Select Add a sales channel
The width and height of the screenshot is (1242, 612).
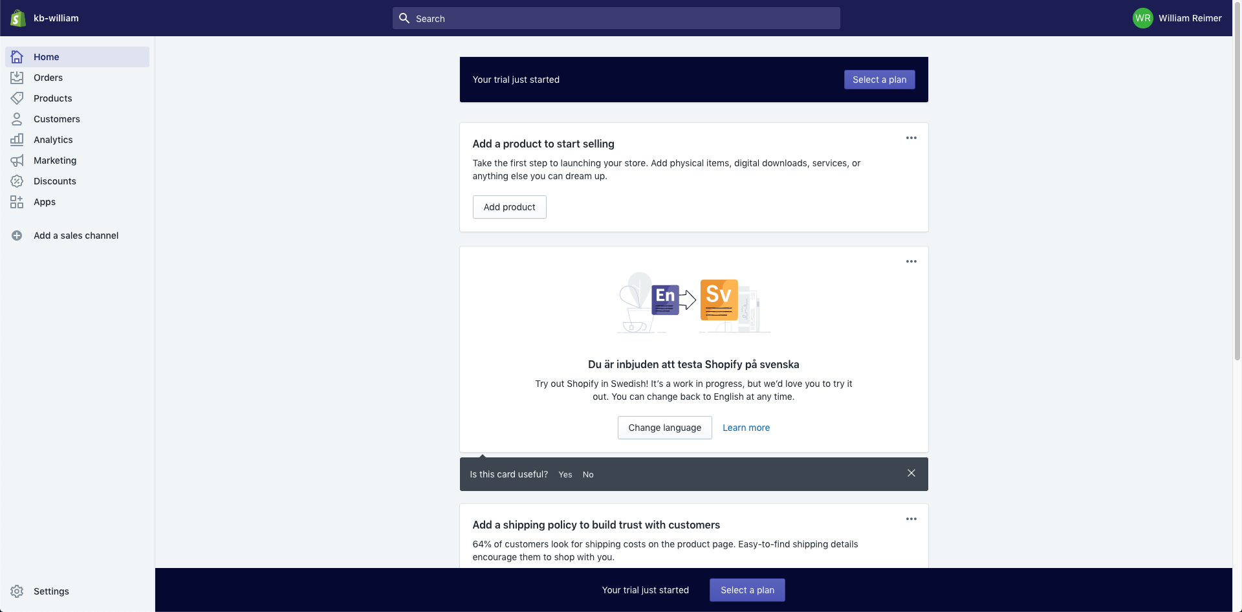pos(77,235)
